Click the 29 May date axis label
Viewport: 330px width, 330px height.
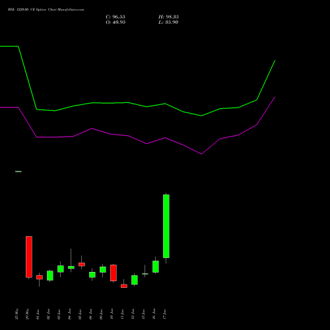coord(28,314)
